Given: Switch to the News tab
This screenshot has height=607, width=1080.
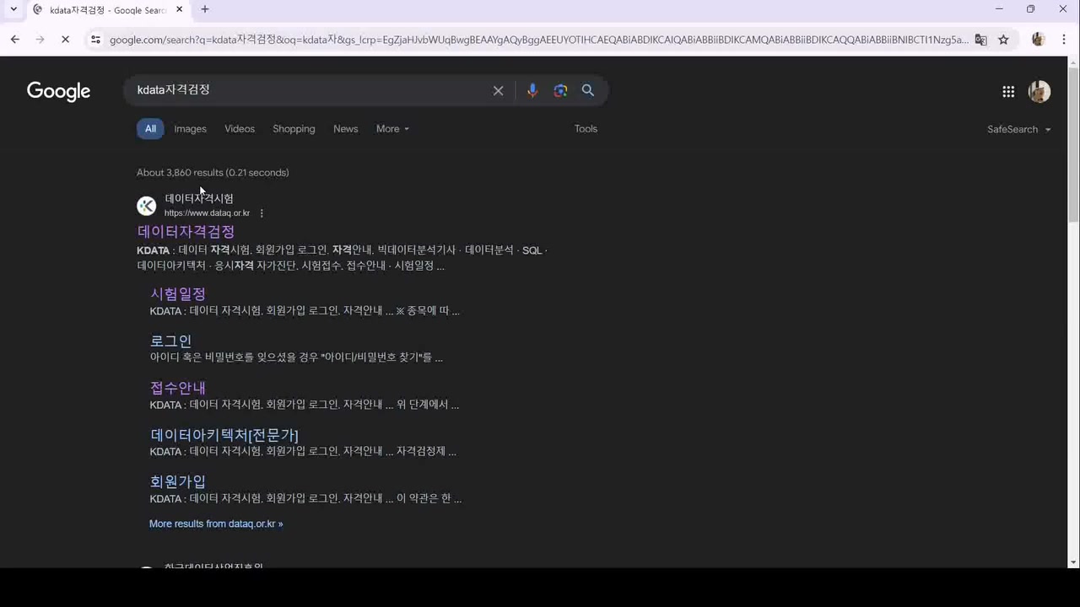Looking at the screenshot, I should (x=345, y=128).
